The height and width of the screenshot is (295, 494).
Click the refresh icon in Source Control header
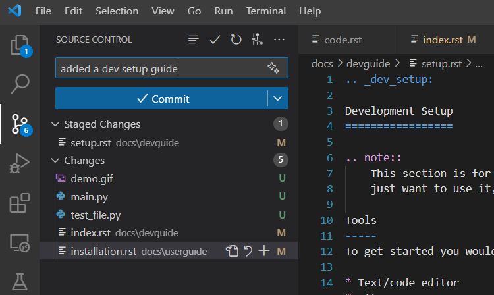pyautogui.click(x=236, y=40)
